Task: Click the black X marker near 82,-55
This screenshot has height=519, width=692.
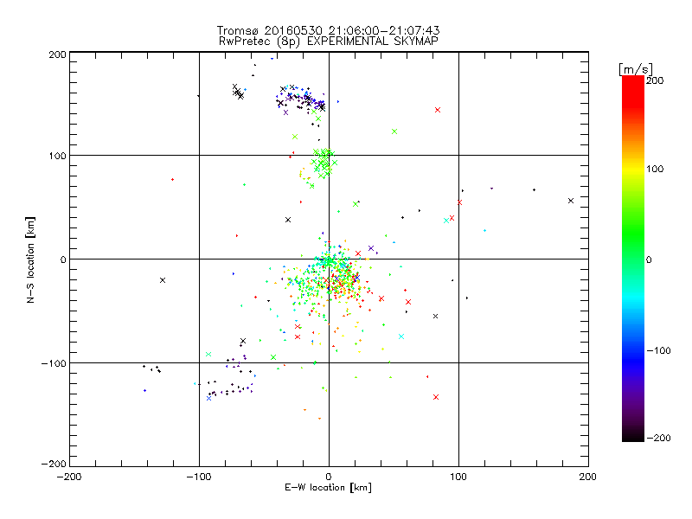Action: (x=436, y=317)
